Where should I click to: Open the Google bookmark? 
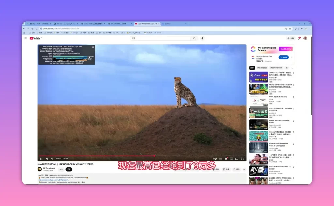point(74,33)
